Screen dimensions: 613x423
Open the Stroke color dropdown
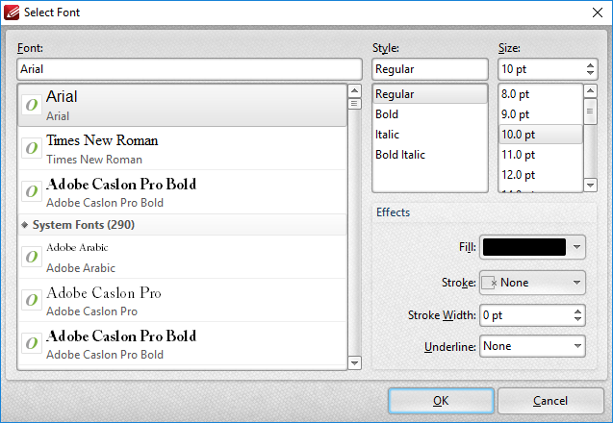[x=532, y=283]
